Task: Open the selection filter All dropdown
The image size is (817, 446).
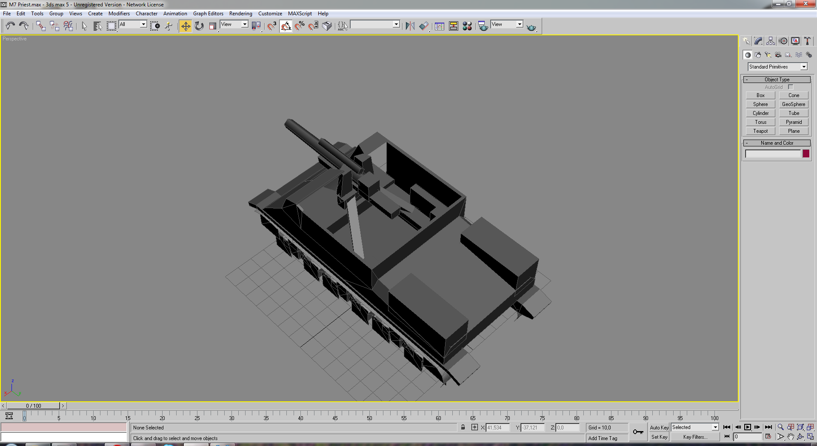Action: point(133,24)
